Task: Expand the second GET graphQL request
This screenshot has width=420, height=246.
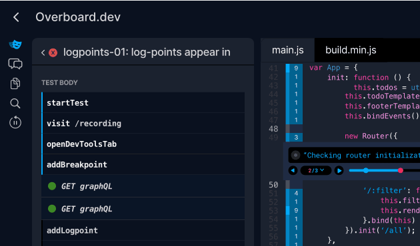Action: pos(143,209)
